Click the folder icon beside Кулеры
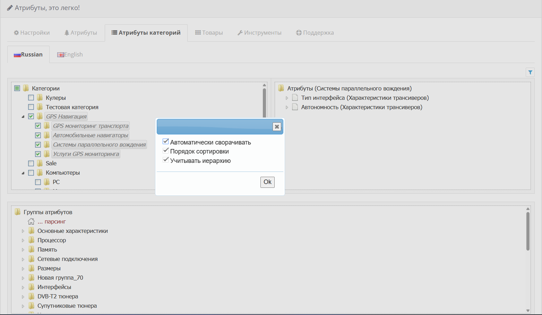The width and height of the screenshot is (542, 315). [x=40, y=98]
